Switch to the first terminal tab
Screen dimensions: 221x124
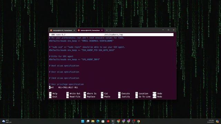tap(63, 30)
